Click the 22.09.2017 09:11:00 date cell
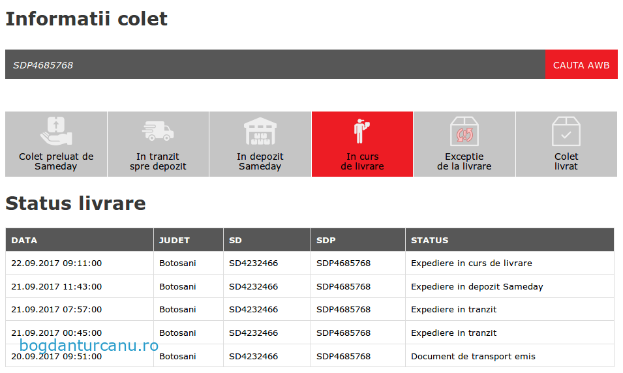Screen dimensions: 623x373 click(57, 263)
